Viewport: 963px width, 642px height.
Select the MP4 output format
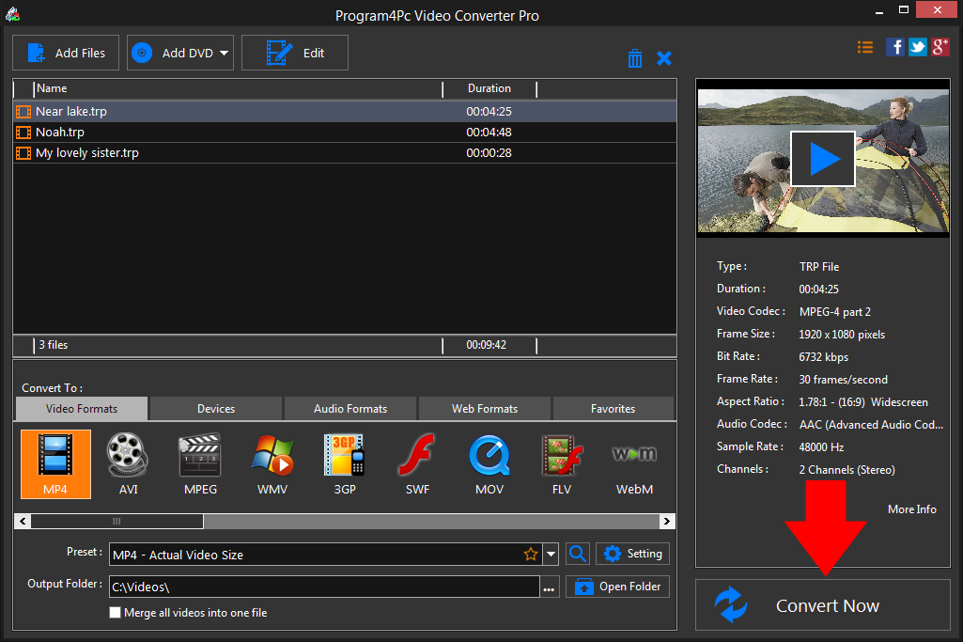pyautogui.click(x=55, y=463)
